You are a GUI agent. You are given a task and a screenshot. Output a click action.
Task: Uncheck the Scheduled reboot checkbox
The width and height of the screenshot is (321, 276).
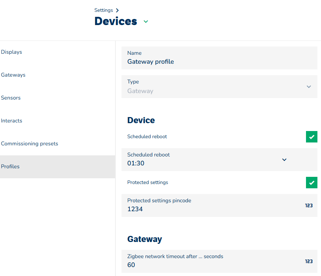[x=311, y=137]
